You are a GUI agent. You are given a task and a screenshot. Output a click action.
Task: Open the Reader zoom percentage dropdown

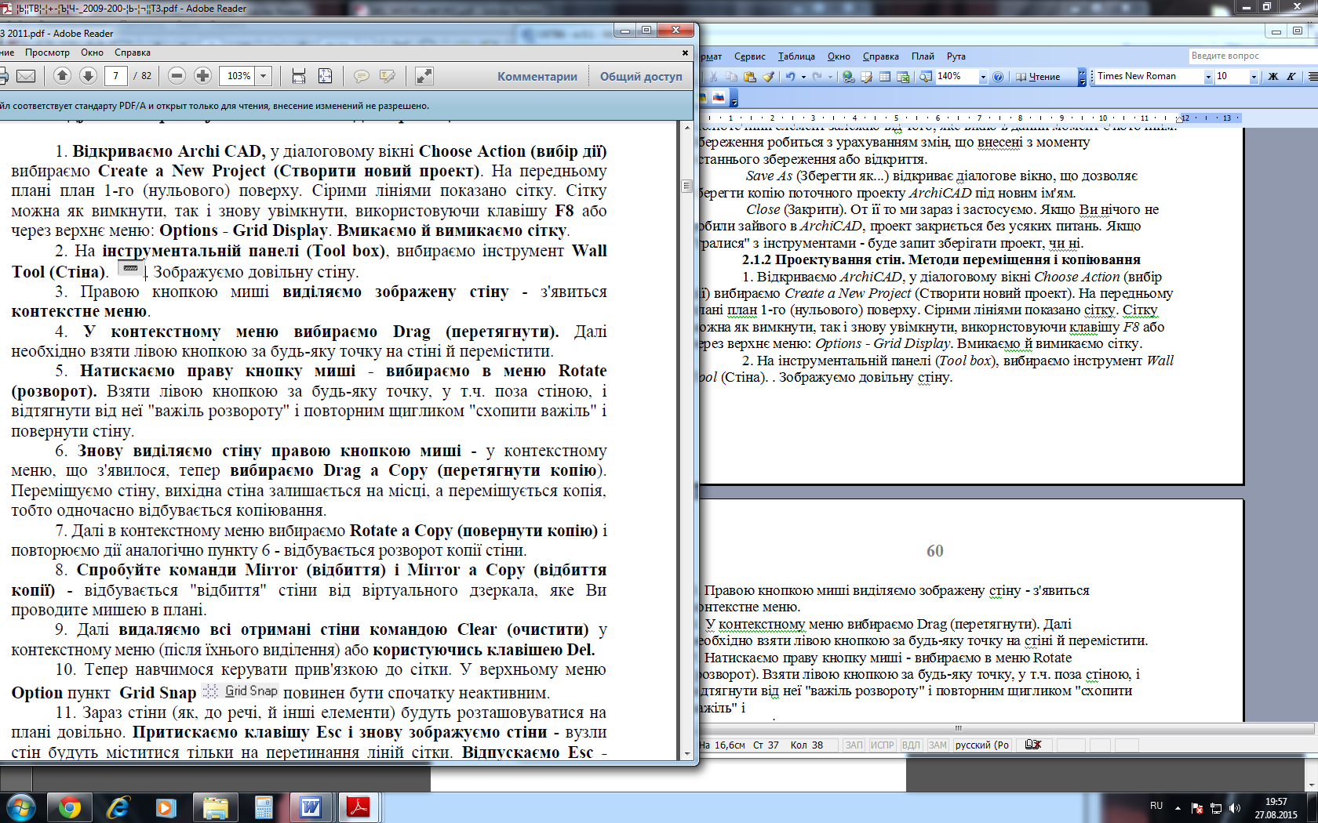pyautogui.click(x=264, y=76)
